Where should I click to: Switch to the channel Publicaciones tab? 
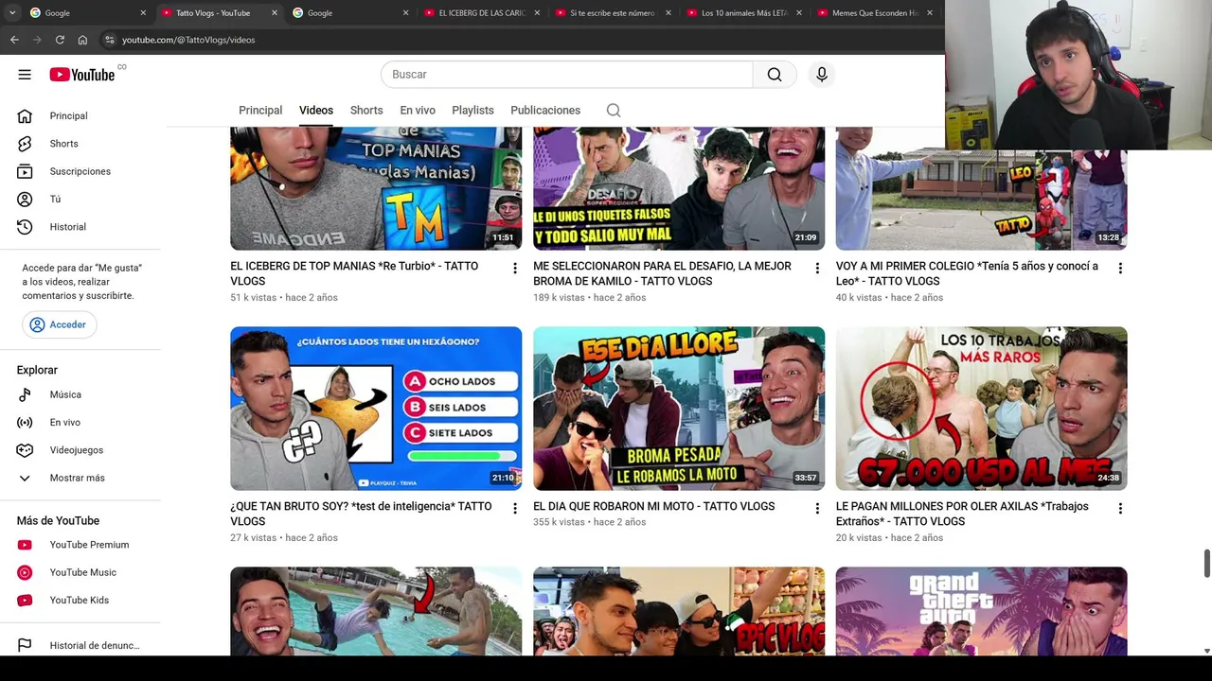[545, 111]
